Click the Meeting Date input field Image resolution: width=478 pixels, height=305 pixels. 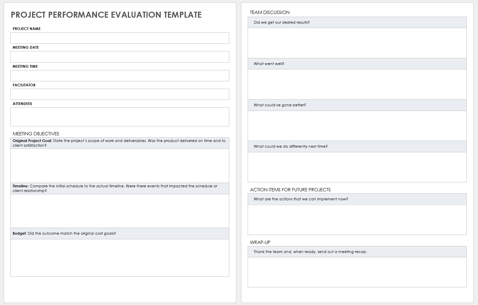click(x=120, y=57)
